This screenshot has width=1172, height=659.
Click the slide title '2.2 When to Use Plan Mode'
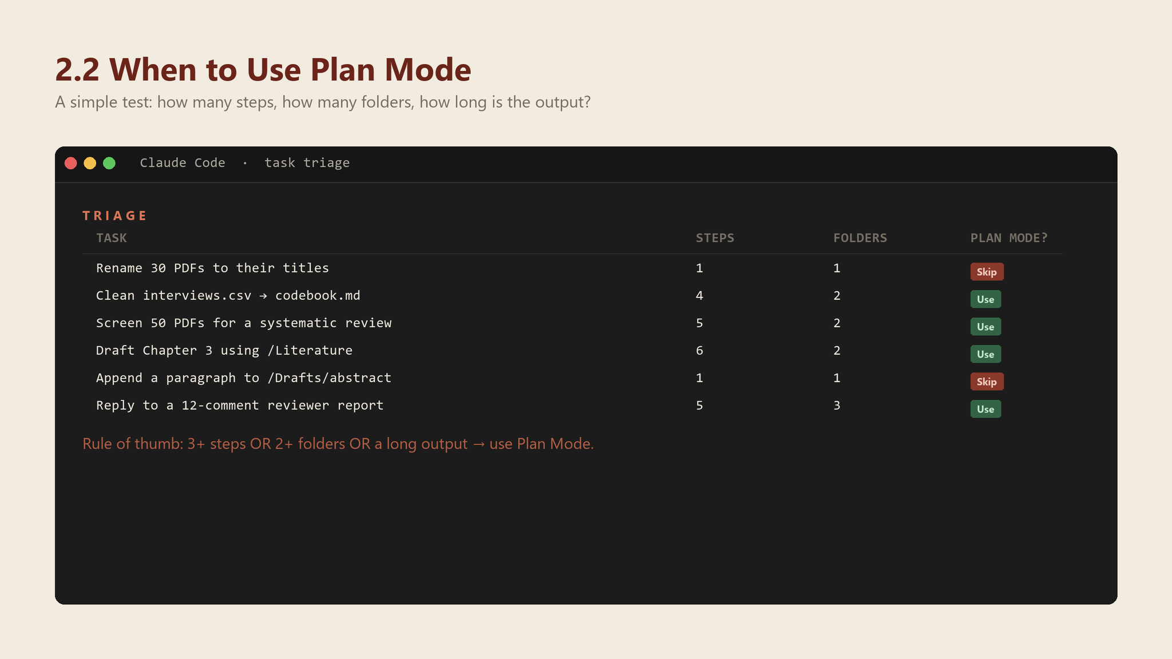click(x=263, y=70)
